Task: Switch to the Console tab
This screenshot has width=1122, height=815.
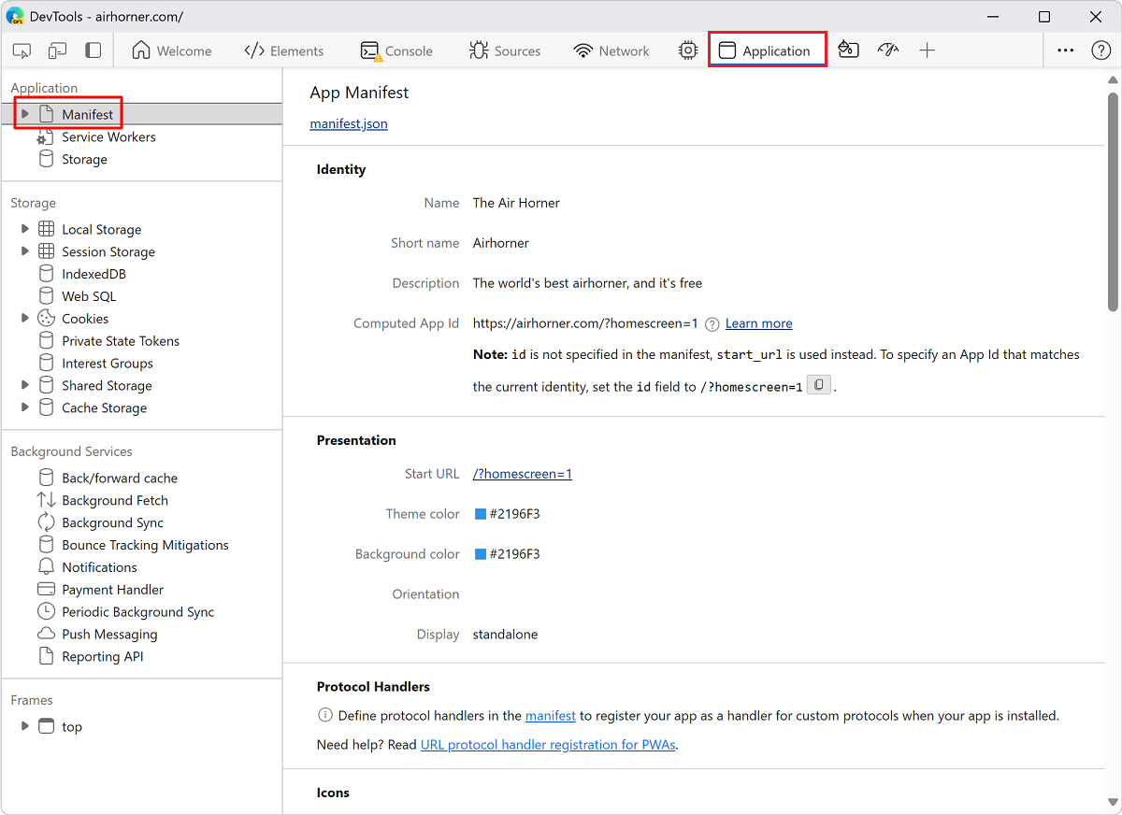Action: [x=396, y=50]
